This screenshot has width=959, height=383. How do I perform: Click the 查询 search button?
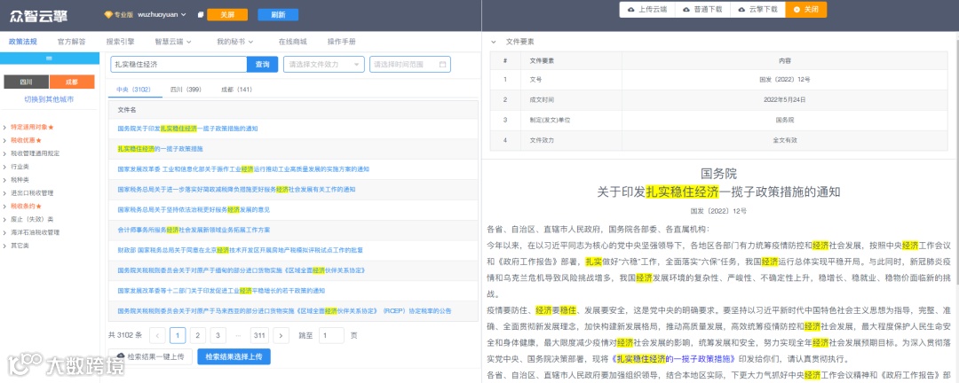262,64
